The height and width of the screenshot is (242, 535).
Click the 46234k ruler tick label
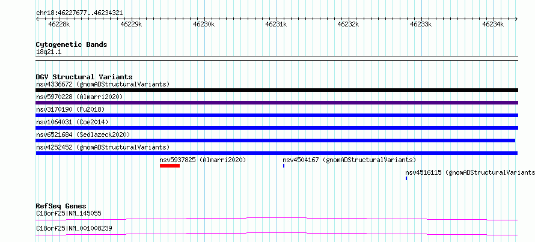point(494,24)
